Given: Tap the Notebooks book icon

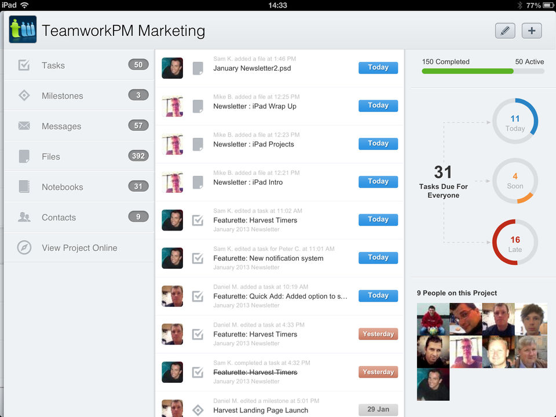Looking at the screenshot, I should click(x=24, y=186).
